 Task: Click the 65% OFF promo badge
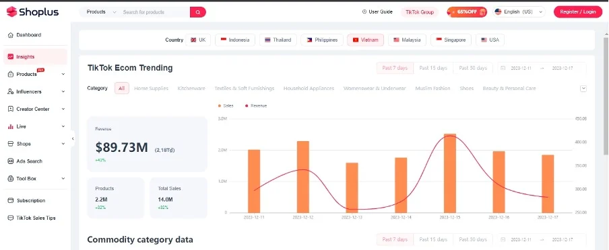click(467, 12)
